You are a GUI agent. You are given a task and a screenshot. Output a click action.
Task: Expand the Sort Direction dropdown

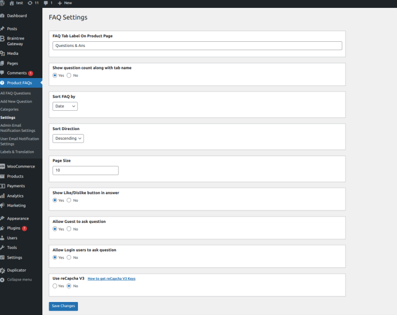point(68,138)
